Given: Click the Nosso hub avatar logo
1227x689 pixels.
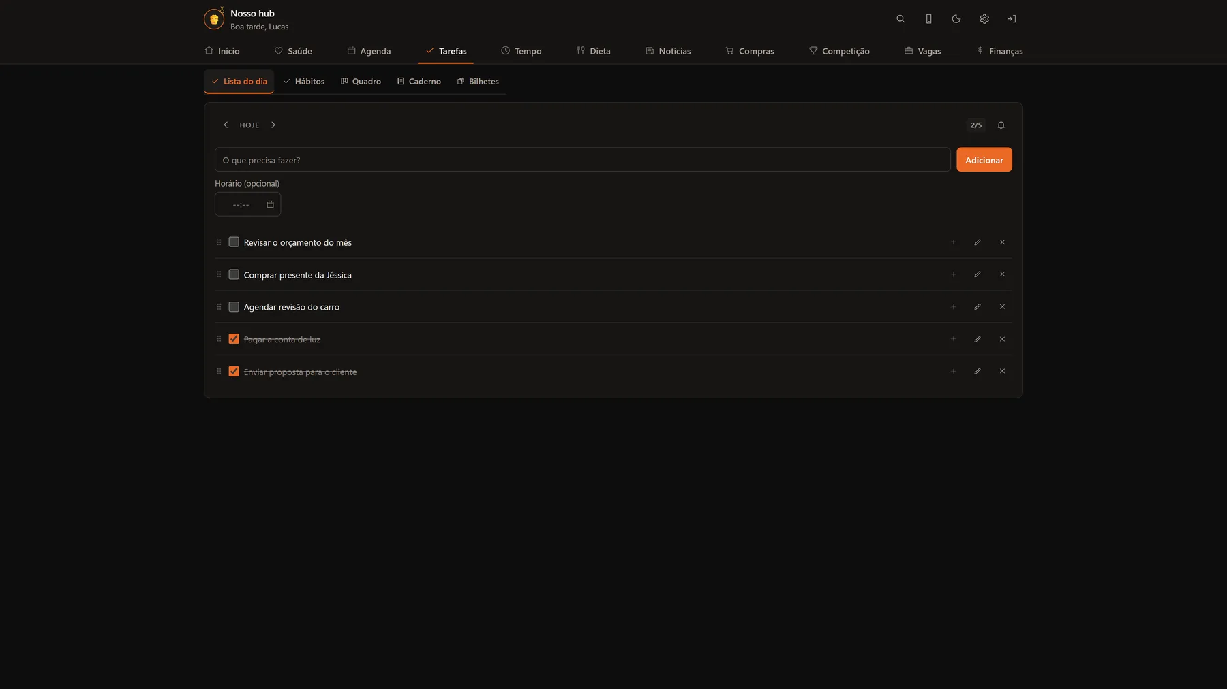Looking at the screenshot, I should click(214, 19).
